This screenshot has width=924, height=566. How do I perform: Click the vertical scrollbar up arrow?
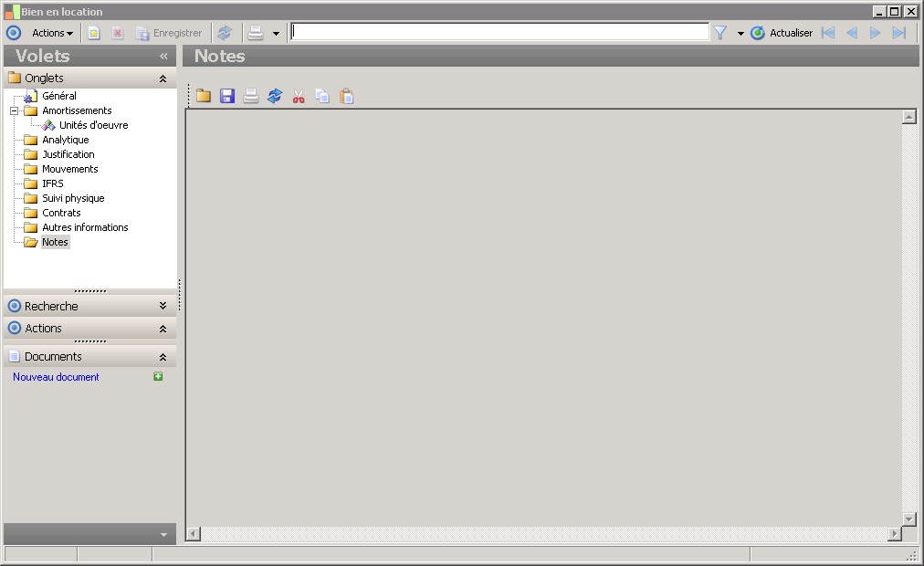pos(908,117)
